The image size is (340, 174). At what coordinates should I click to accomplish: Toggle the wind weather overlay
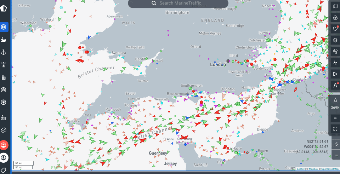(335, 51)
